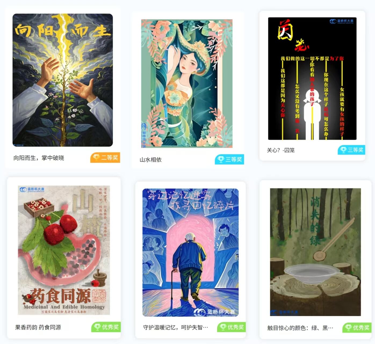The image size is (375, 344).
Task: Open the elderly man memory poster thumbnail
Action: pyautogui.click(x=190, y=252)
